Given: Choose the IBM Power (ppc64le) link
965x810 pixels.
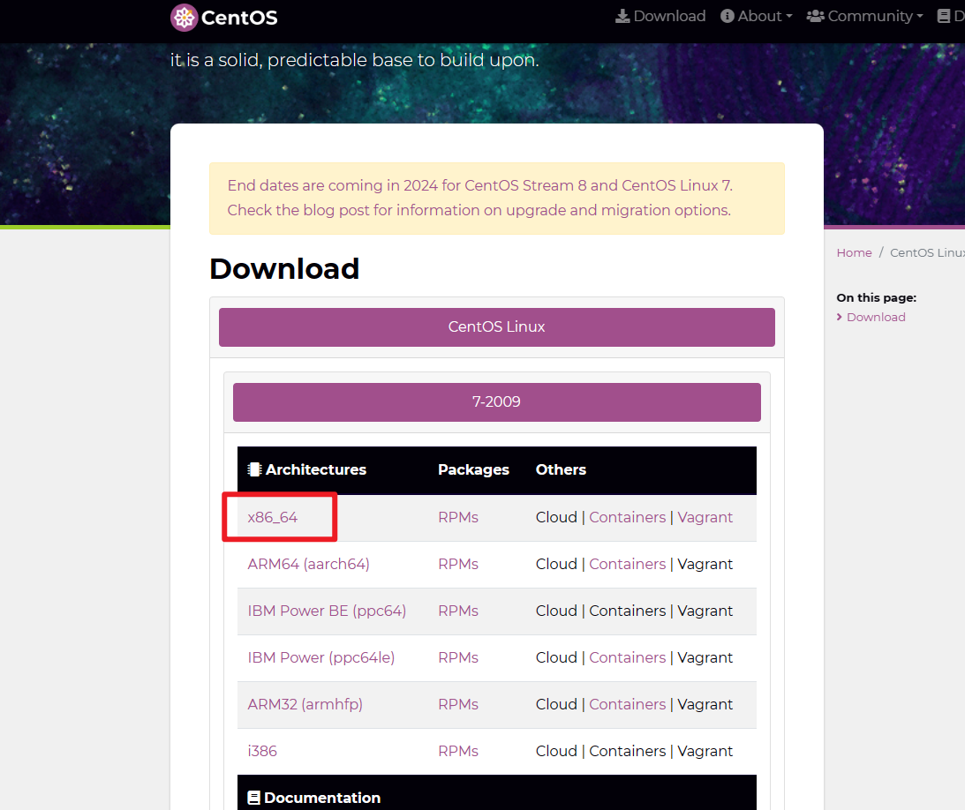Looking at the screenshot, I should (321, 657).
